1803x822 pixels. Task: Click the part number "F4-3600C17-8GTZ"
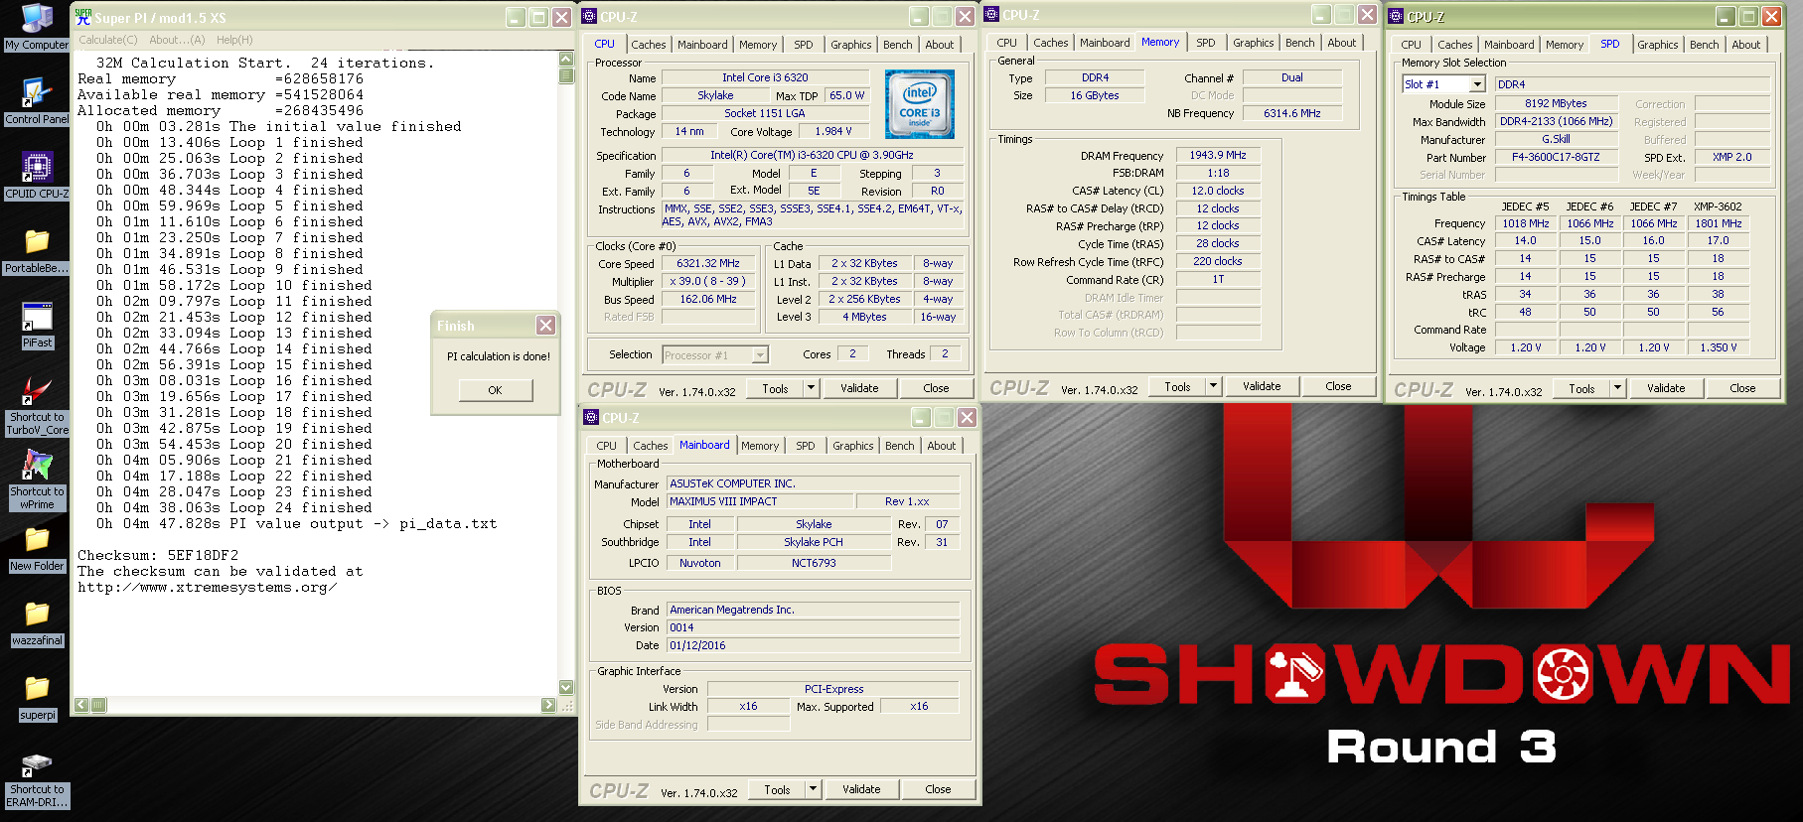1556,157
